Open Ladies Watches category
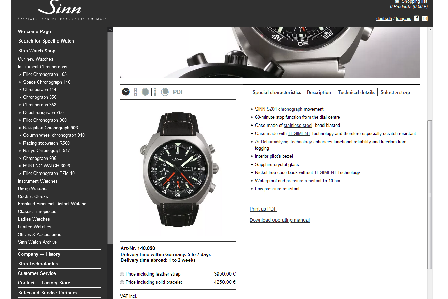This screenshot has width=448, height=299. click(x=34, y=219)
